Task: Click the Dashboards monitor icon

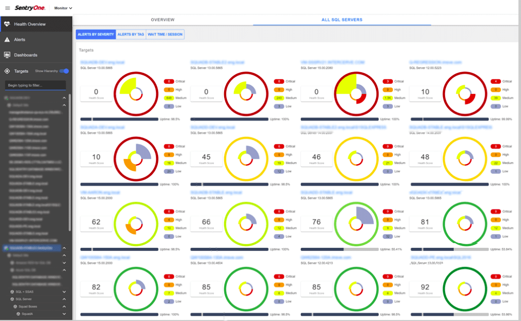Action: coord(7,55)
